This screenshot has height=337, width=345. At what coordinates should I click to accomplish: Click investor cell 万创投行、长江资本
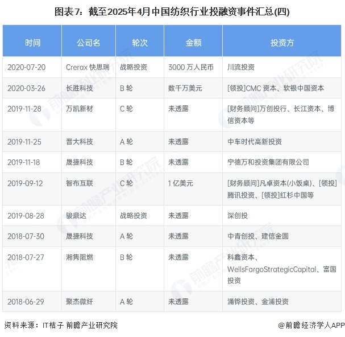click(281, 114)
